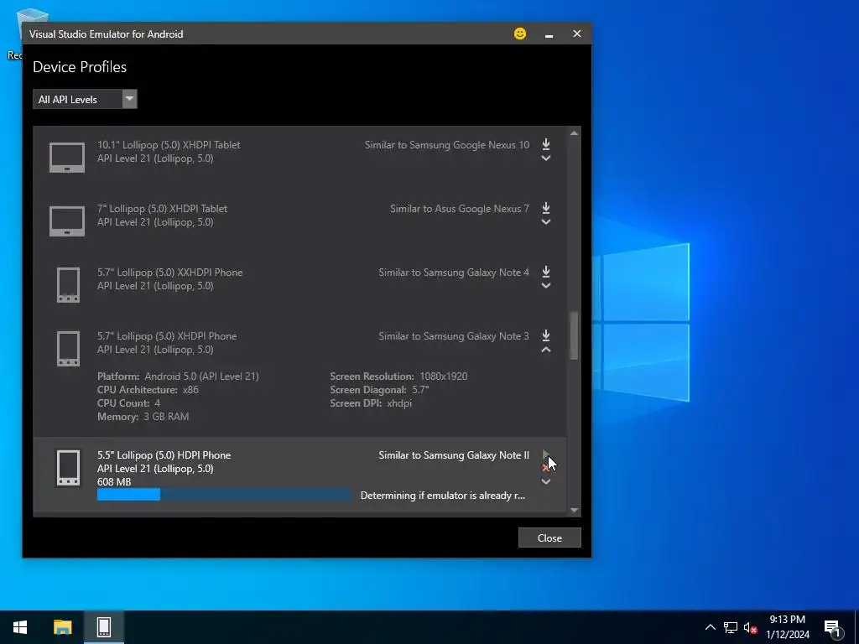Download the 5.7" Lollipop XHDPI Phone profile
The image size is (859, 644).
(545, 335)
